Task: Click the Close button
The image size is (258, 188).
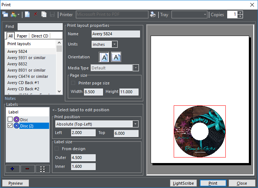Action: 242,183
